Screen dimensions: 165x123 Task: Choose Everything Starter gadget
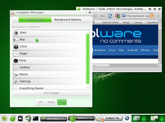click(49, 88)
